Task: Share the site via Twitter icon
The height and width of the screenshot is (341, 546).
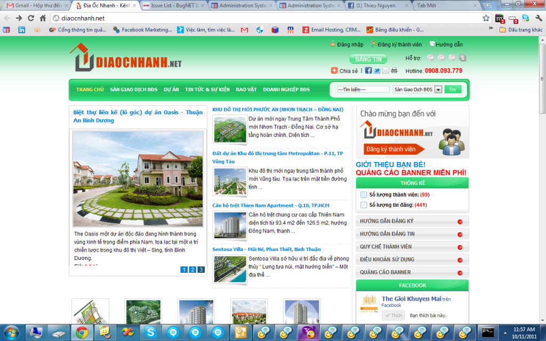Action: coord(377,70)
